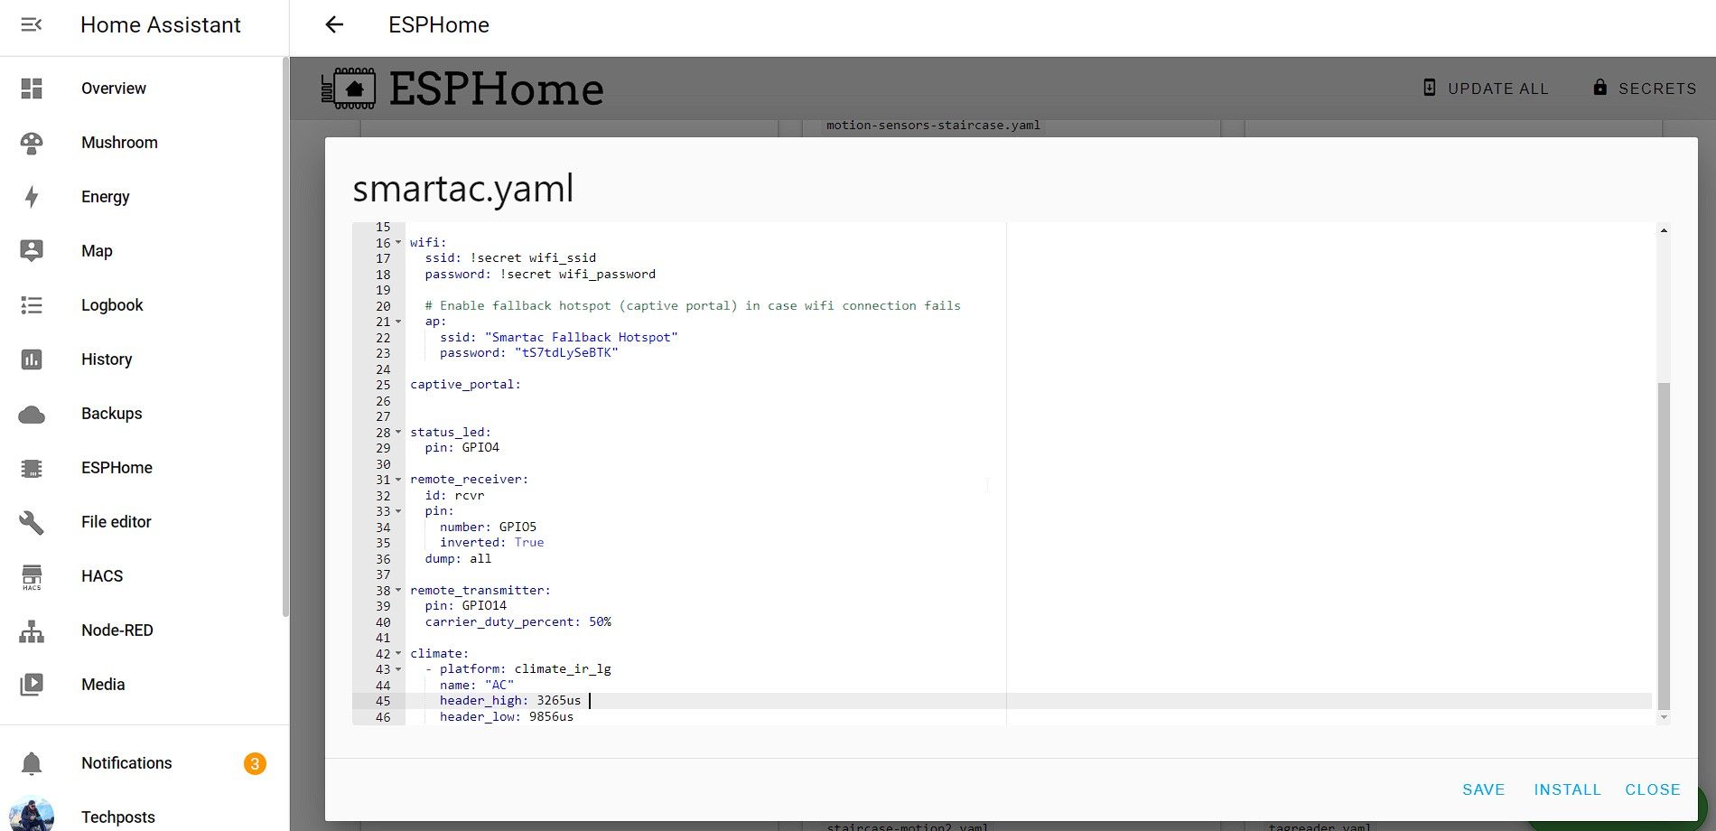Click the name "AC" string

[x=499, y=686]
